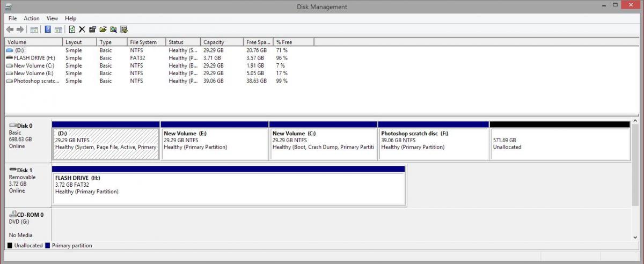Screen dimensions: 644x264
Task: Click the magnifier Explore toolbar icon
Action: pos(113,30)
